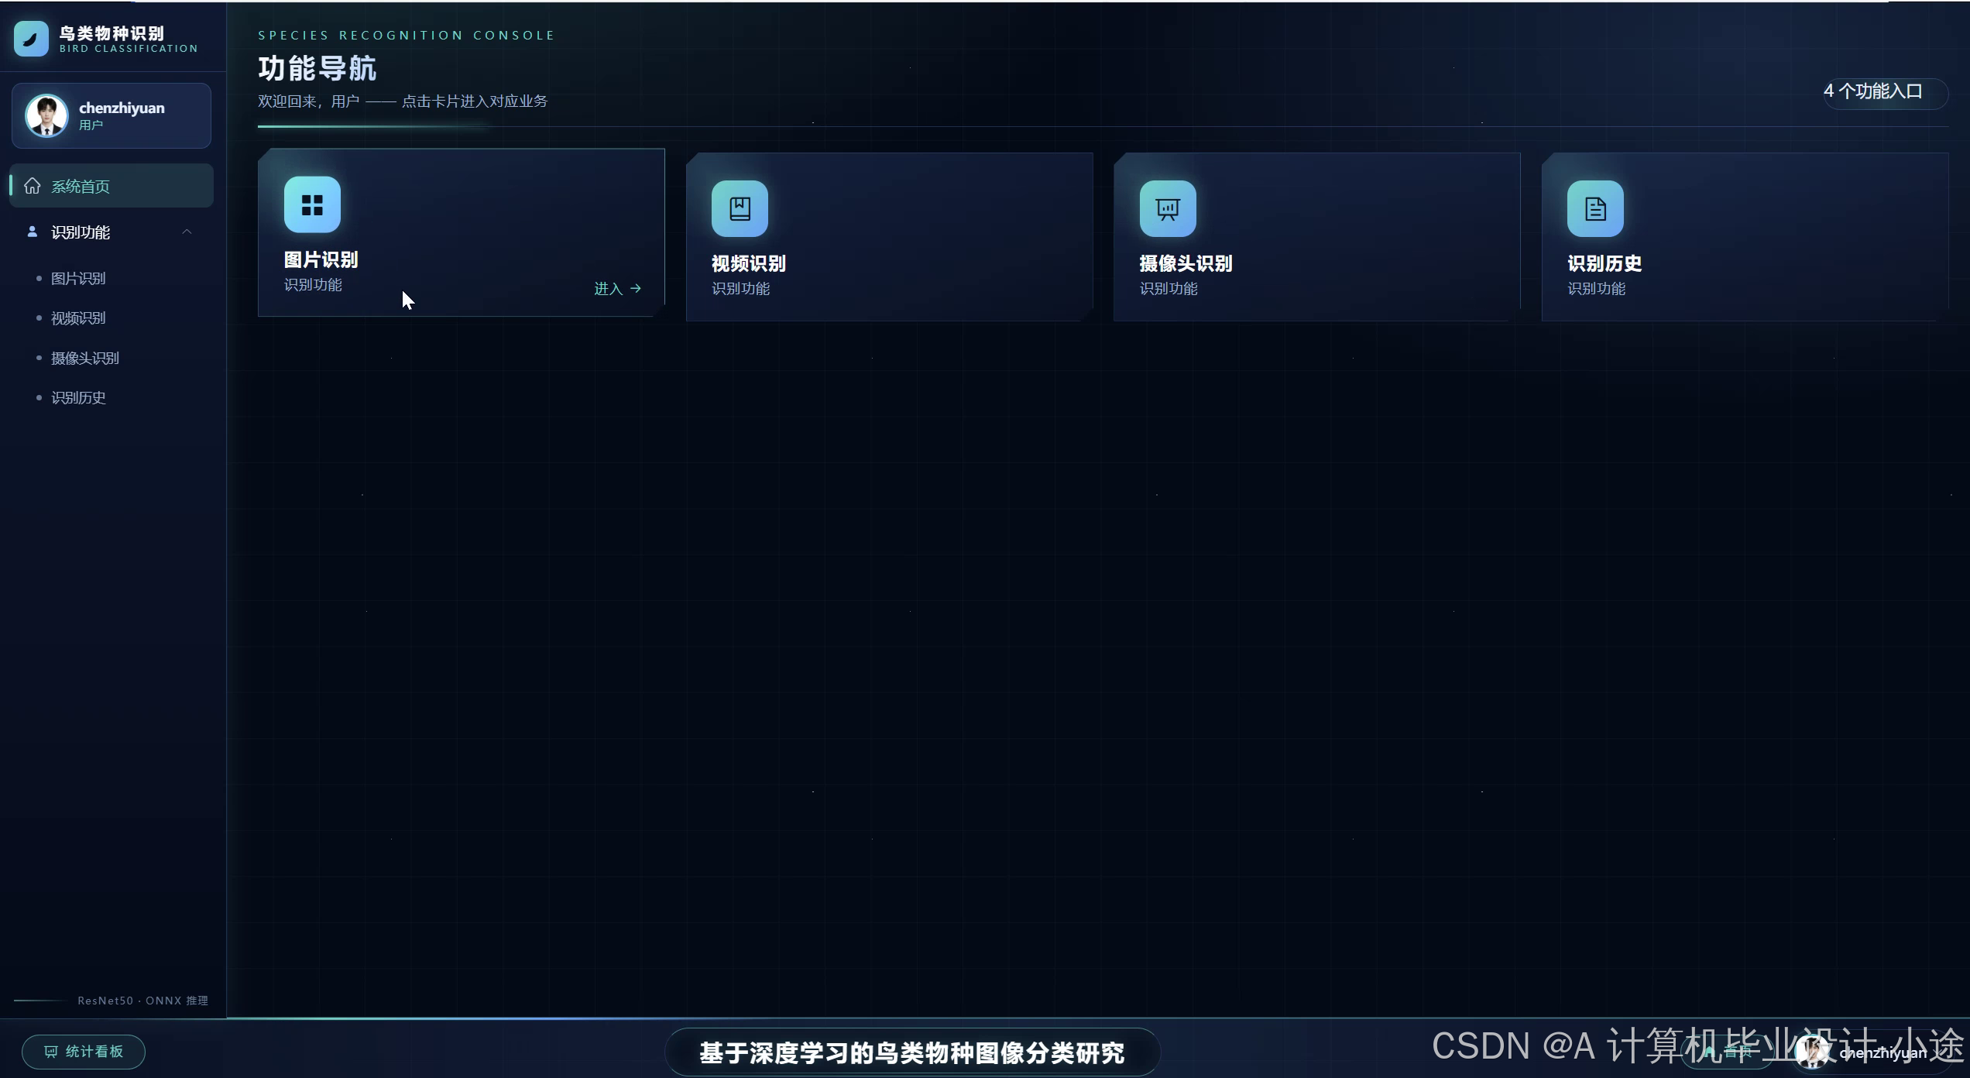Image resolution: width=1970 pixels, height=1078 pixels.
Task: Click the 统计看板 button
Action: coord(84,1052)
